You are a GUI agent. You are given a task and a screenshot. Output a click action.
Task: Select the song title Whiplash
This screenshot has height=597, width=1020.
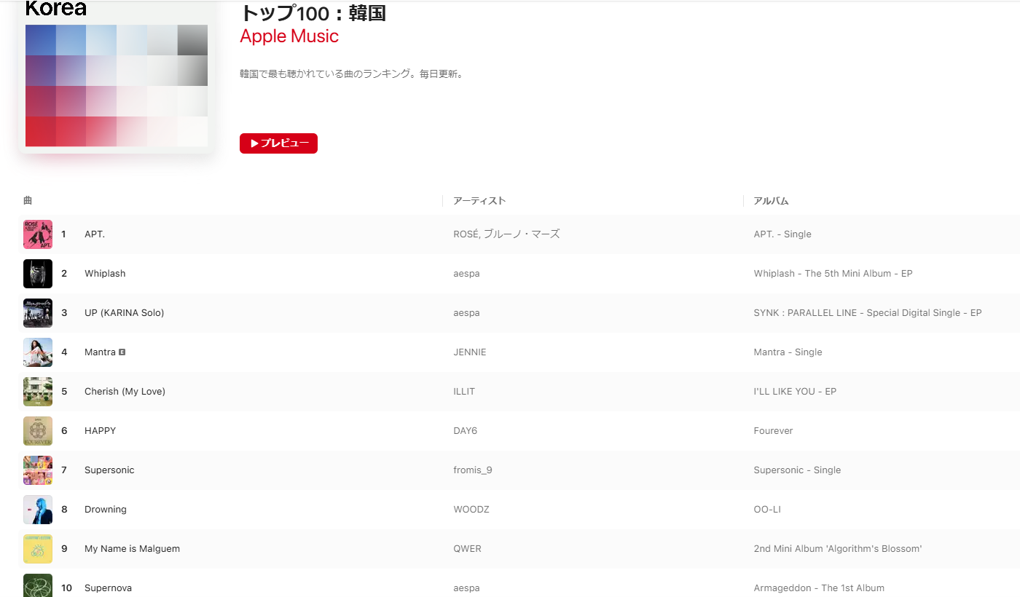105,274
